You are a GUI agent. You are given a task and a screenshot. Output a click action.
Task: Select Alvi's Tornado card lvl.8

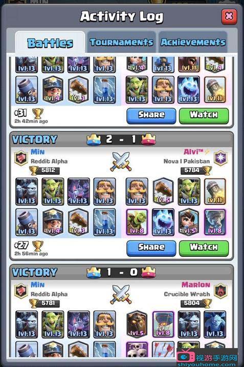[x=215, y=222]
